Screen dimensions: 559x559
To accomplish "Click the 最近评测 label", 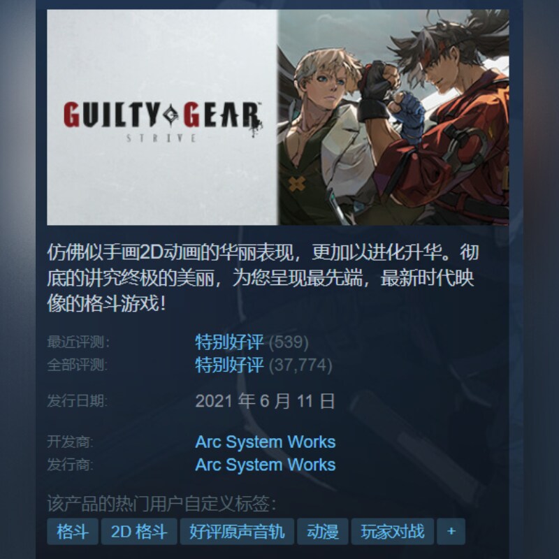I will (x=78, y=342).
